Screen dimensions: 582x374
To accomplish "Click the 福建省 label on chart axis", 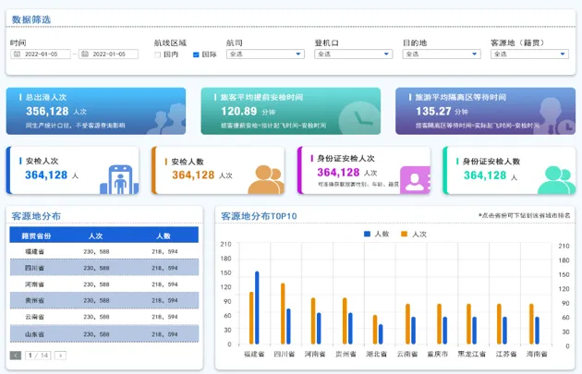I will click(254, 354).
